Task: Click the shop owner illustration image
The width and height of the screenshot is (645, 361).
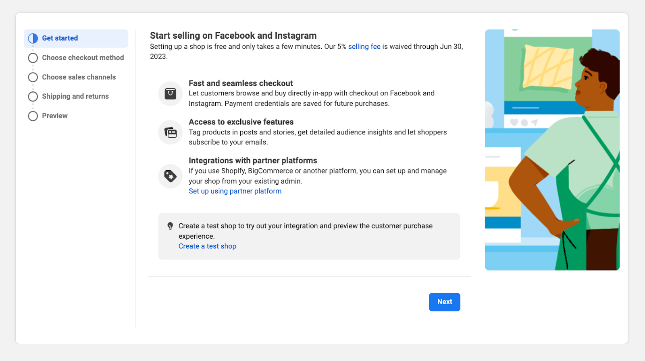Action: pyautogui.click(x=552, y=150)
